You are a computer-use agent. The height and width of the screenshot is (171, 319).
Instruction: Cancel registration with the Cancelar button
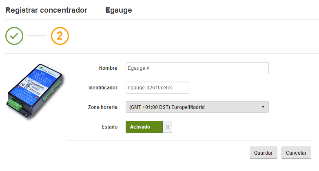(296, 153)
